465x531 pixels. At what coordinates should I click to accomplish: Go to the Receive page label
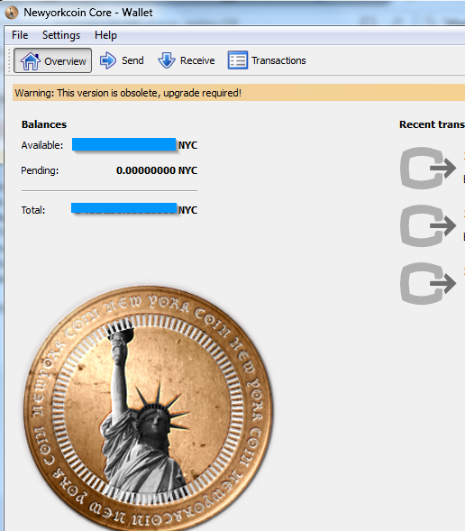pos(197,60)
